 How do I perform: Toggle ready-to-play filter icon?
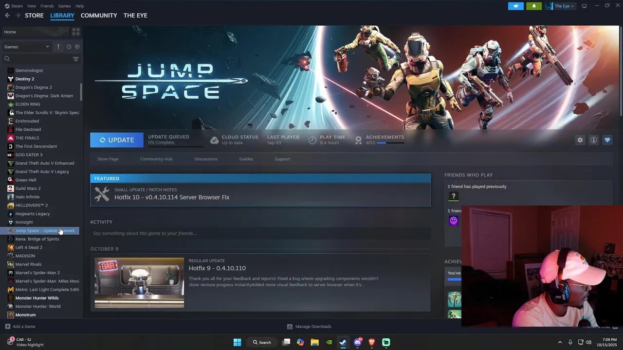(x=77, y=47)
